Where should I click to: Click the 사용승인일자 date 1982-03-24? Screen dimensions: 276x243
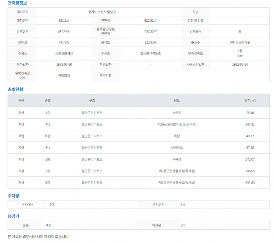[x=240, y=64]
